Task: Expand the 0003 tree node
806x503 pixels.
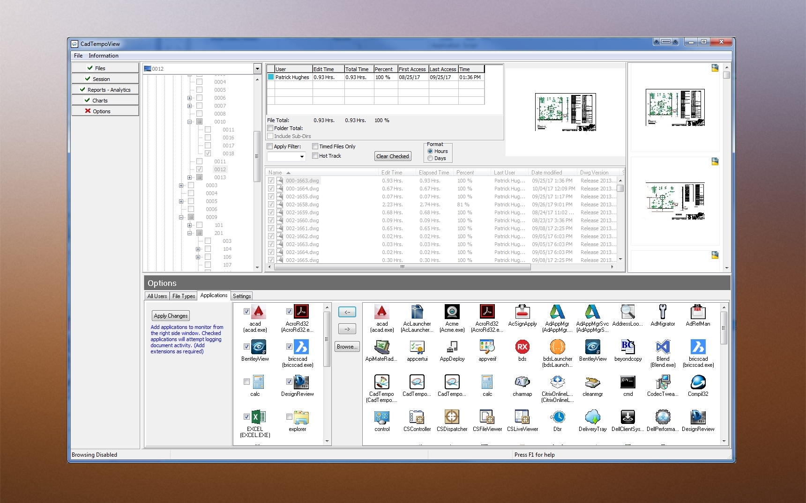Action: tap(181, 185)
